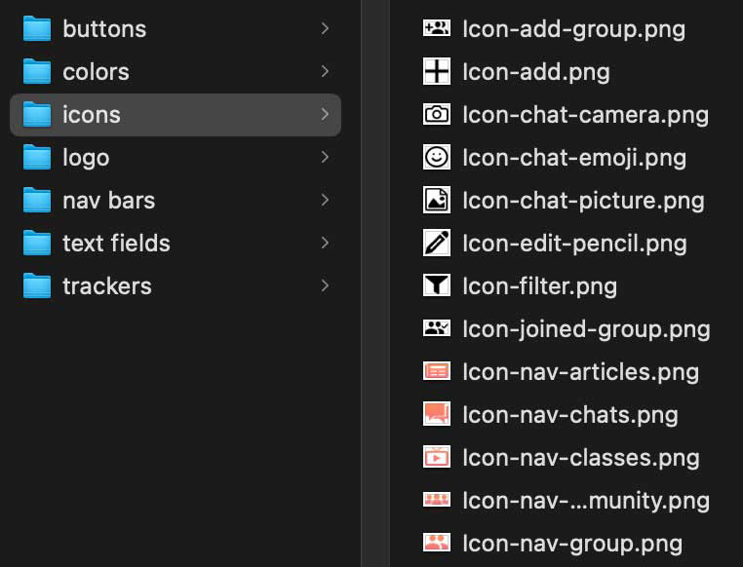Click the picture icon for Icon-chat-picture.png

436,200
